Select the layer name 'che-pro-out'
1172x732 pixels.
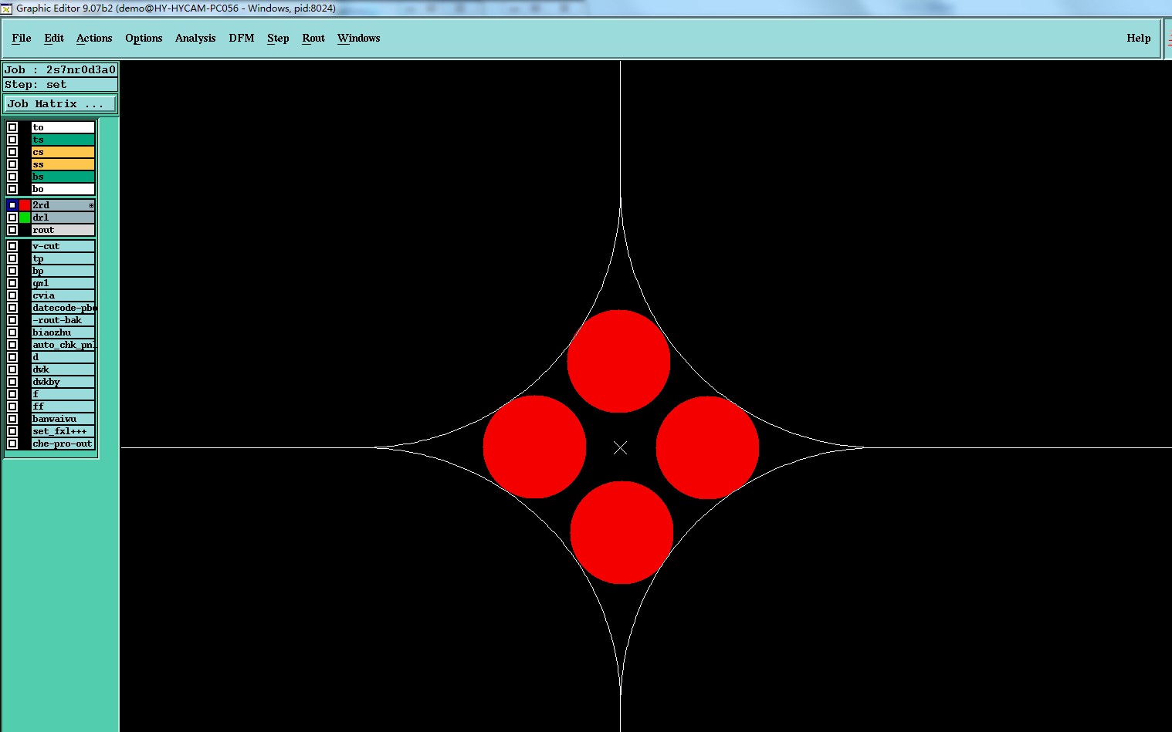click(63, 444)
